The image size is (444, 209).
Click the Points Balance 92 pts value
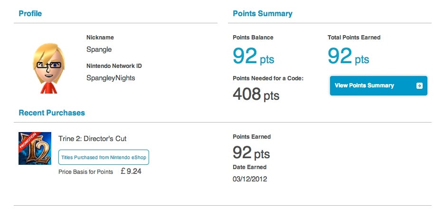coord(254,56)
